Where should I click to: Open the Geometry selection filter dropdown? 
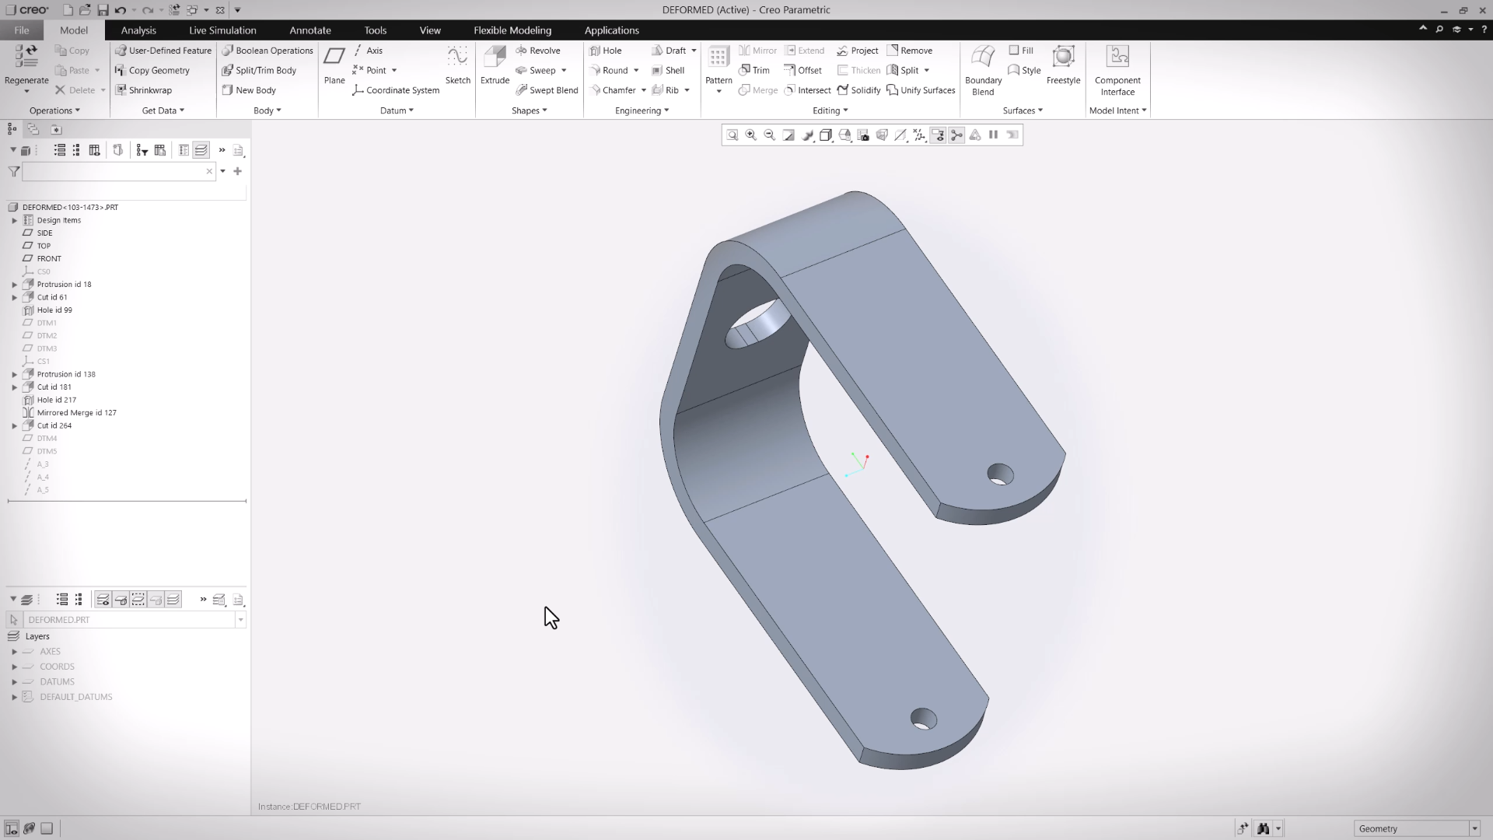click(x=1474, y=829)
